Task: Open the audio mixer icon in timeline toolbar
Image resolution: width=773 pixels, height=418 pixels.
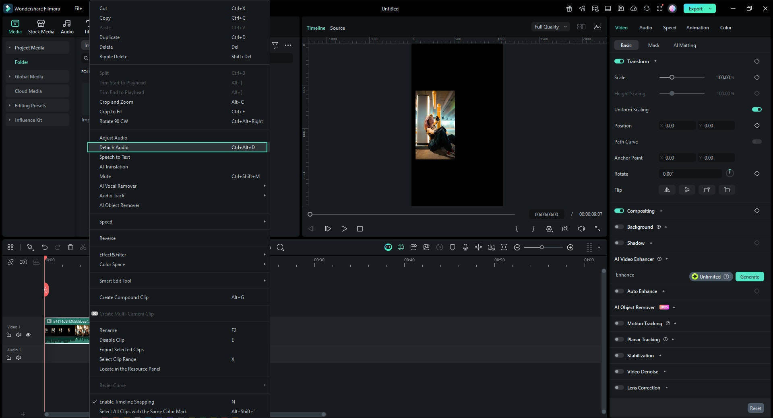Action: point(478,247)
